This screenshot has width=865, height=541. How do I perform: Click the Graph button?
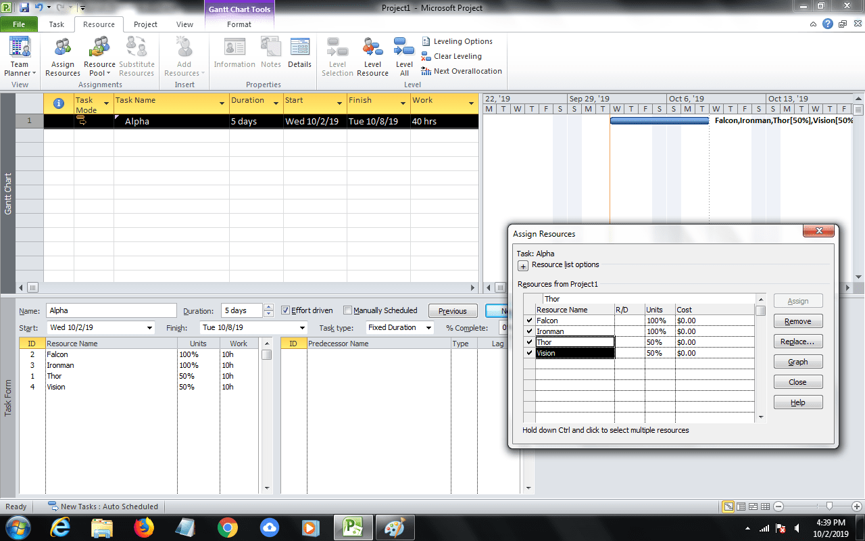(x=798, y=362)
